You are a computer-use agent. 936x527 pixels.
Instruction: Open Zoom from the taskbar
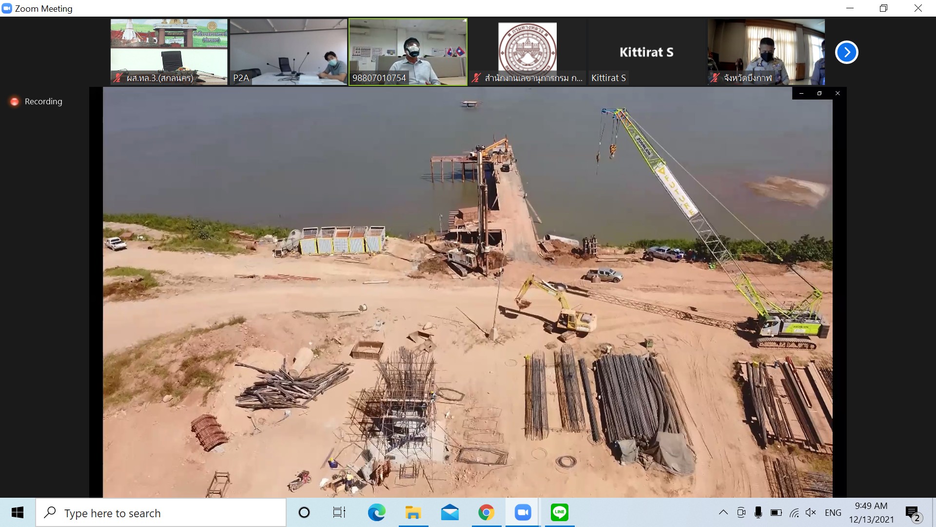[x=523, y=512]
